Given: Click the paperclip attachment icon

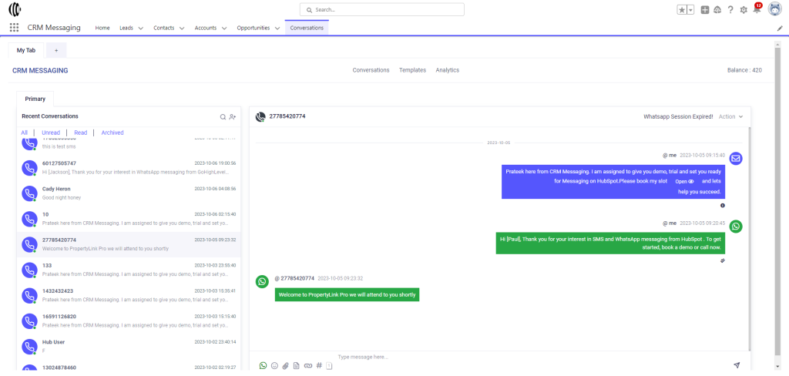Looking at the screenshot, I should click(285, 365).
